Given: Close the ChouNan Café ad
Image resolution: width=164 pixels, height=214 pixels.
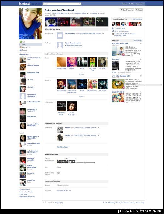Looking at the screenshot, I should tap(141, 76).
